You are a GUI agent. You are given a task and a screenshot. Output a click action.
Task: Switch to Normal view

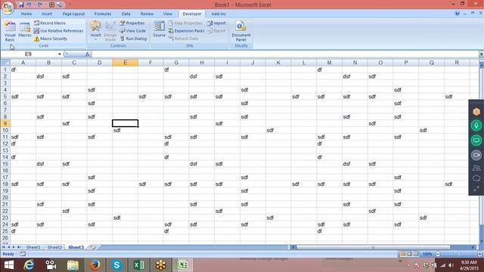tap(402, 254)
